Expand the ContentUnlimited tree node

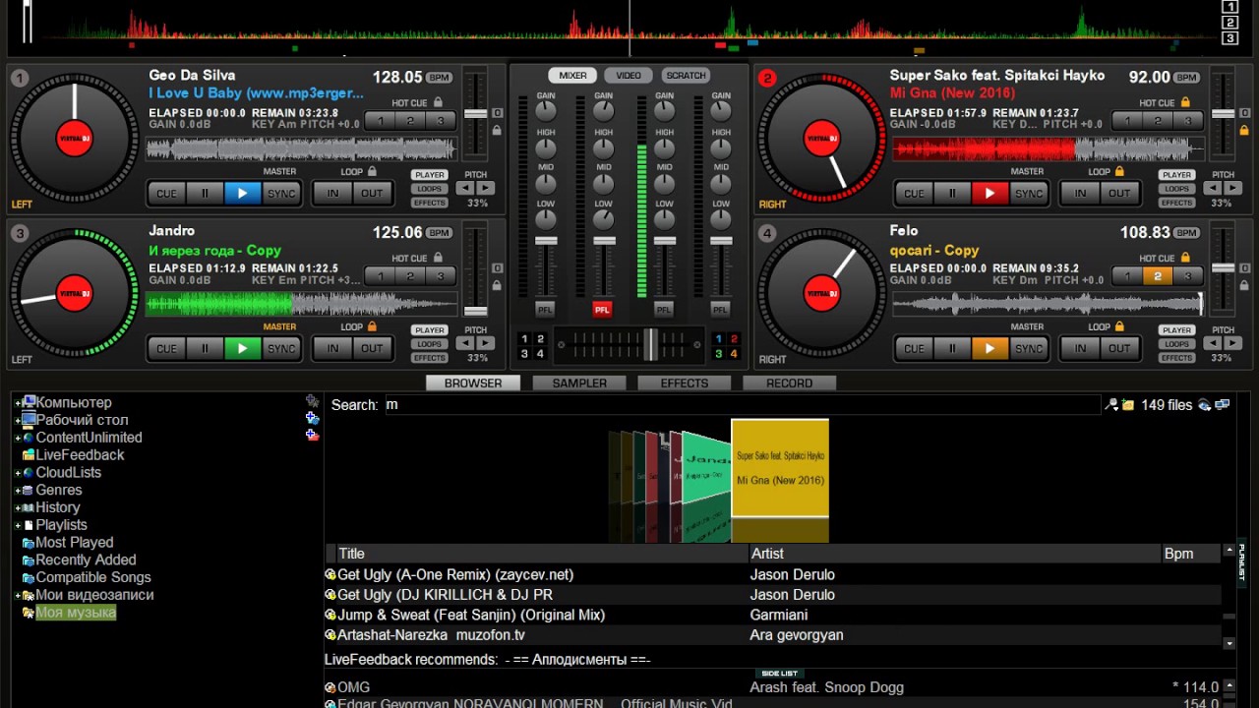[x=18, y=439]
